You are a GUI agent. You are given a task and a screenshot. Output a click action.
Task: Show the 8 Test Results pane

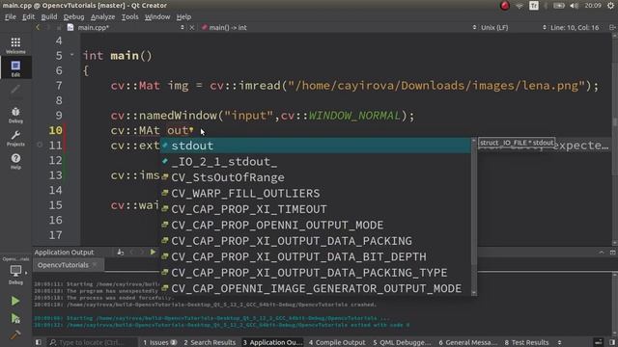pyautogui.click(x=526, y=343)
